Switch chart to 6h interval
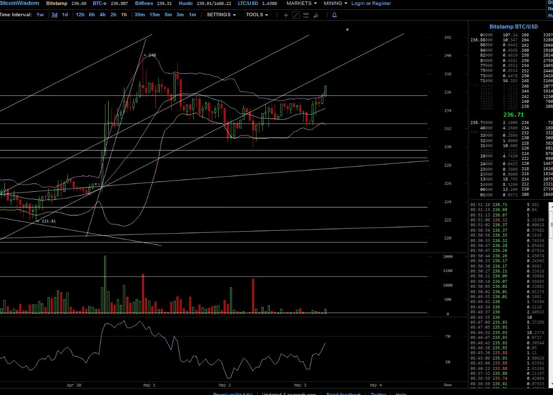The height and width of the screenshot is (395, 553). click(92, 15)
